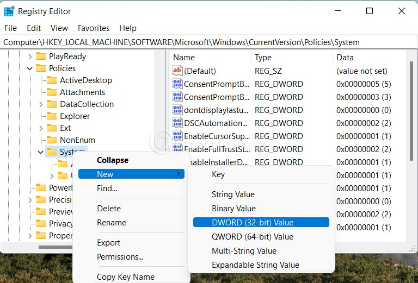The width and height of the screenshot is (418, 283).
Task: Click the Ext folder icon
Action: [52, 128]
